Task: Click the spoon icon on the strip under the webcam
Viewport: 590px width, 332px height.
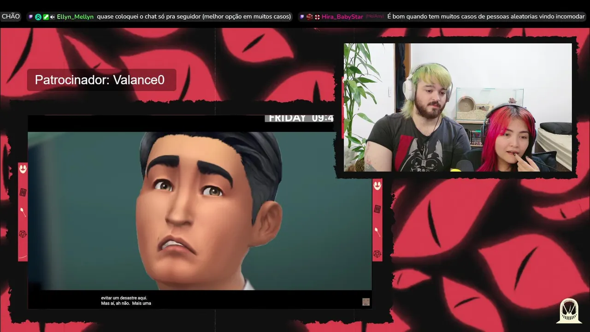Action: coord(377,231)
